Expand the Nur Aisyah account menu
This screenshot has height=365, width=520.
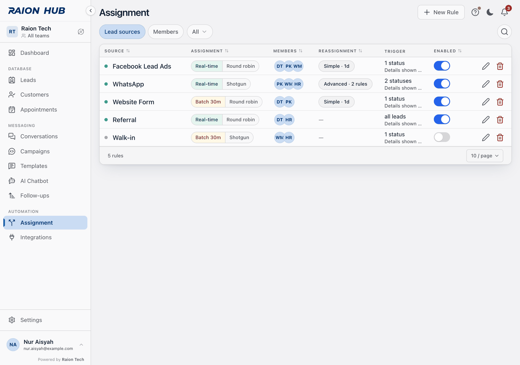(45, 345)
